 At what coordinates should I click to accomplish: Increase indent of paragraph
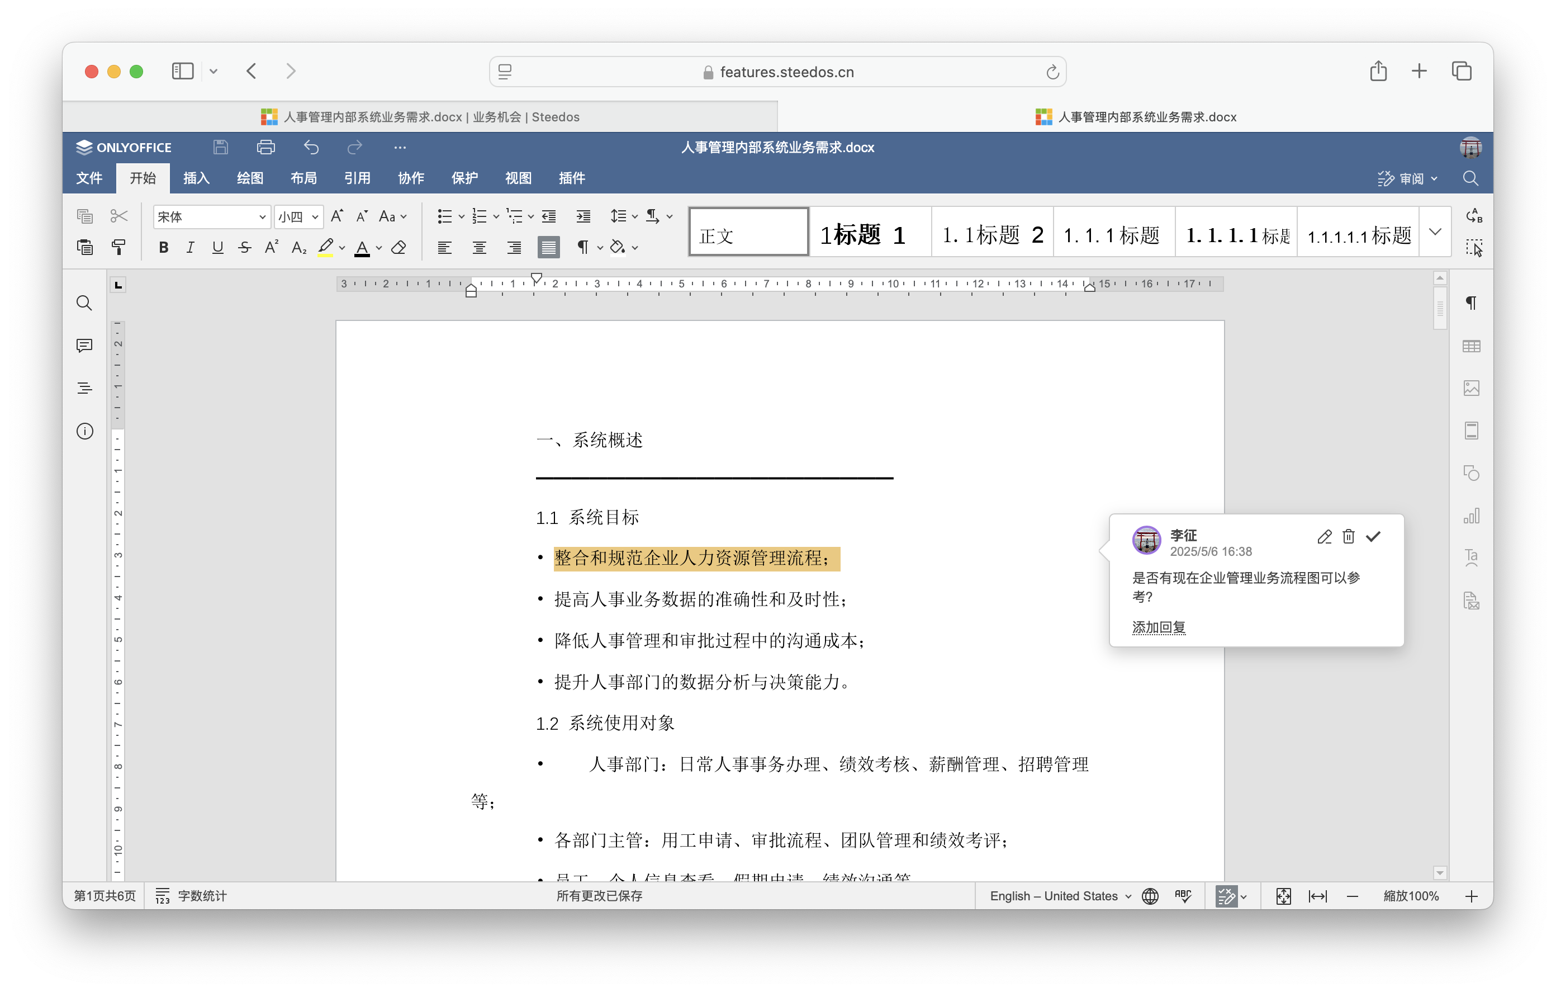pyautogui.click(x=583, y=216)
